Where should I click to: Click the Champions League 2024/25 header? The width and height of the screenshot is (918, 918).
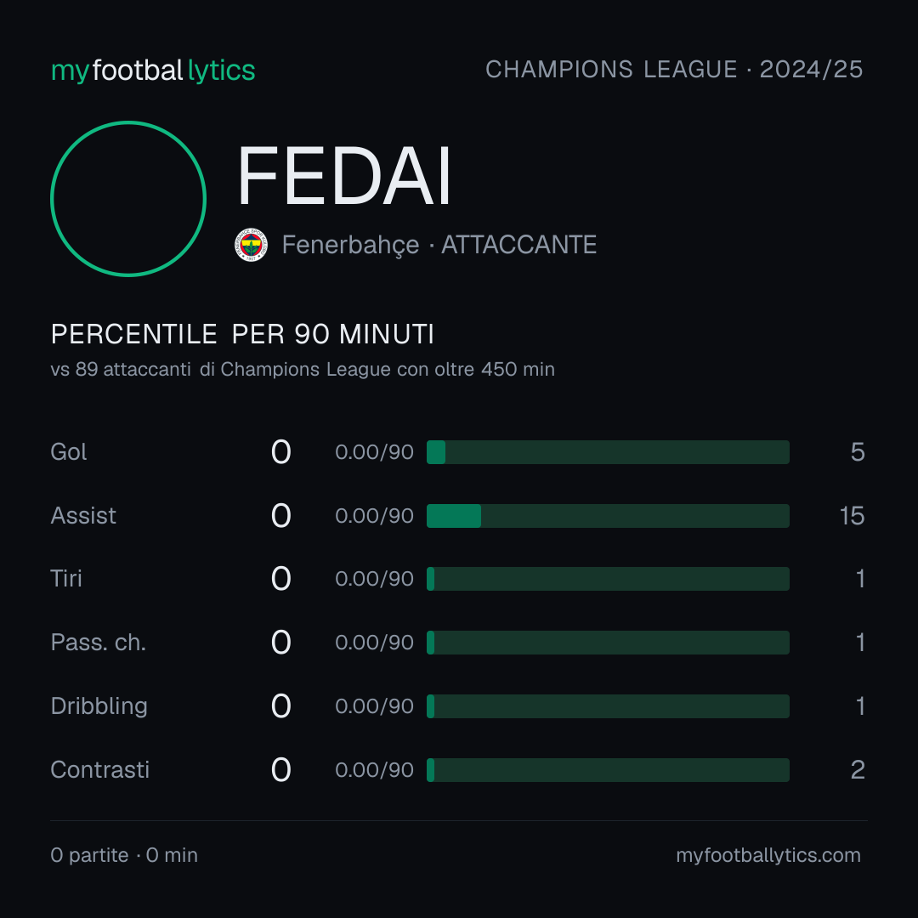674,69
